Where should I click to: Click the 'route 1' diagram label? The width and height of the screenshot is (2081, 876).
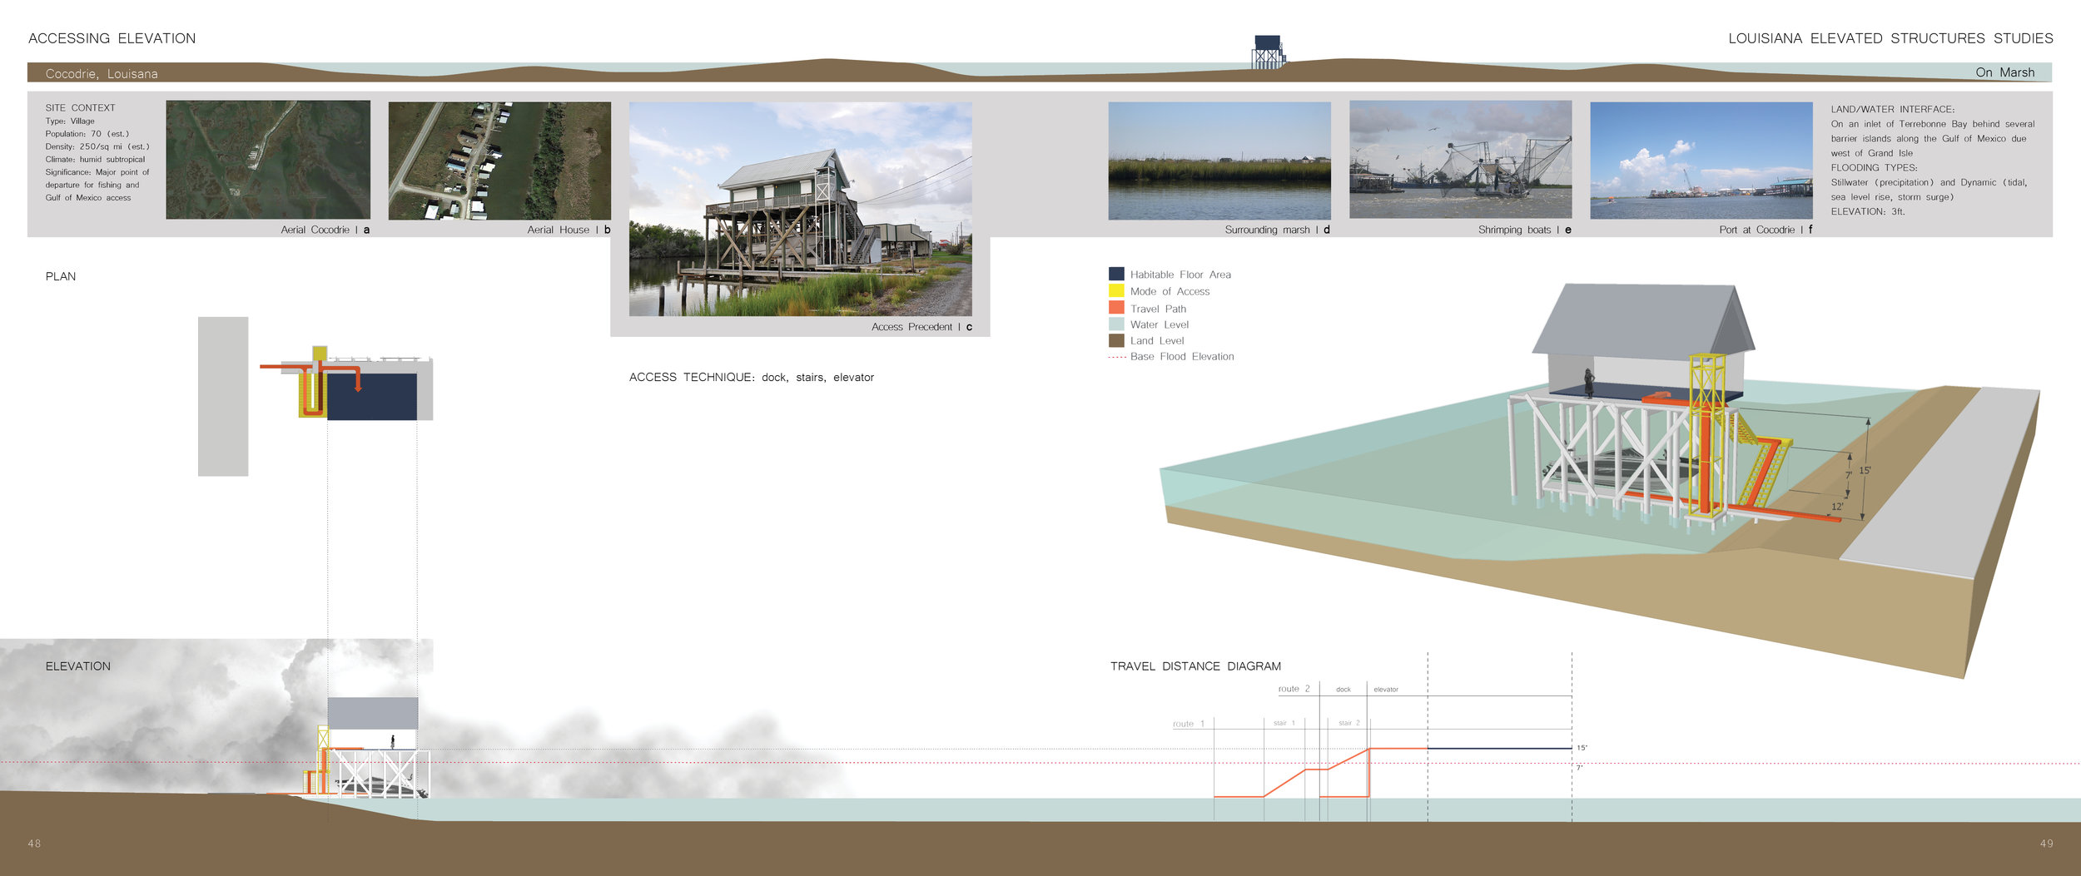(x=1188, y=724)
